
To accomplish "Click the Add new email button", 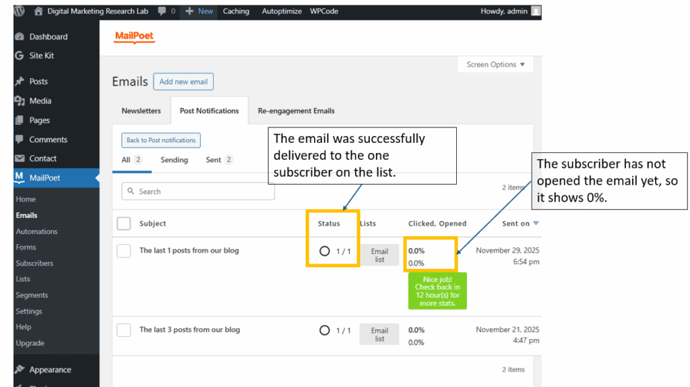I will (183, 82).
